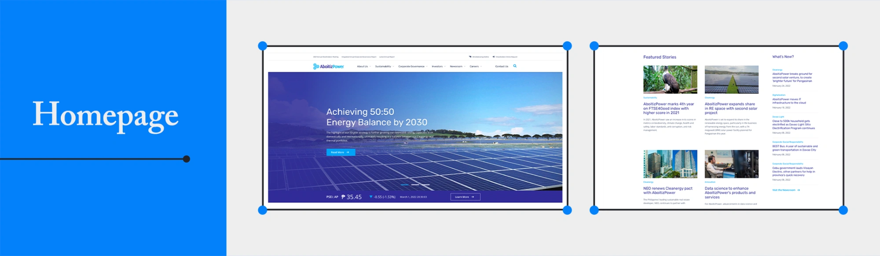Click the Digitalization category tag

click(778, 95)
